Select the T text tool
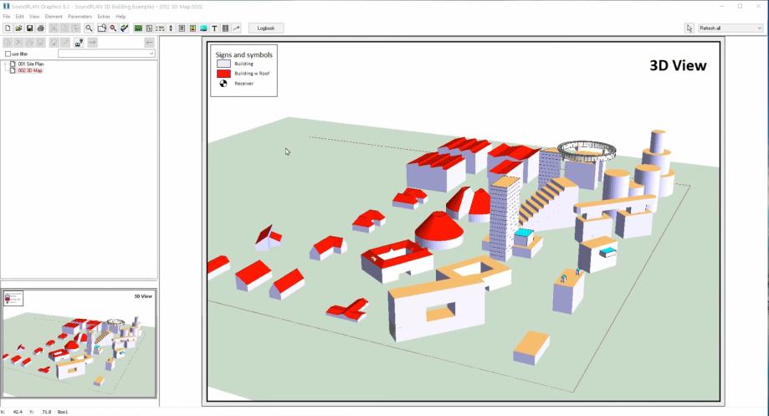Viewport: 769px width, 416px height. (214, 28)
